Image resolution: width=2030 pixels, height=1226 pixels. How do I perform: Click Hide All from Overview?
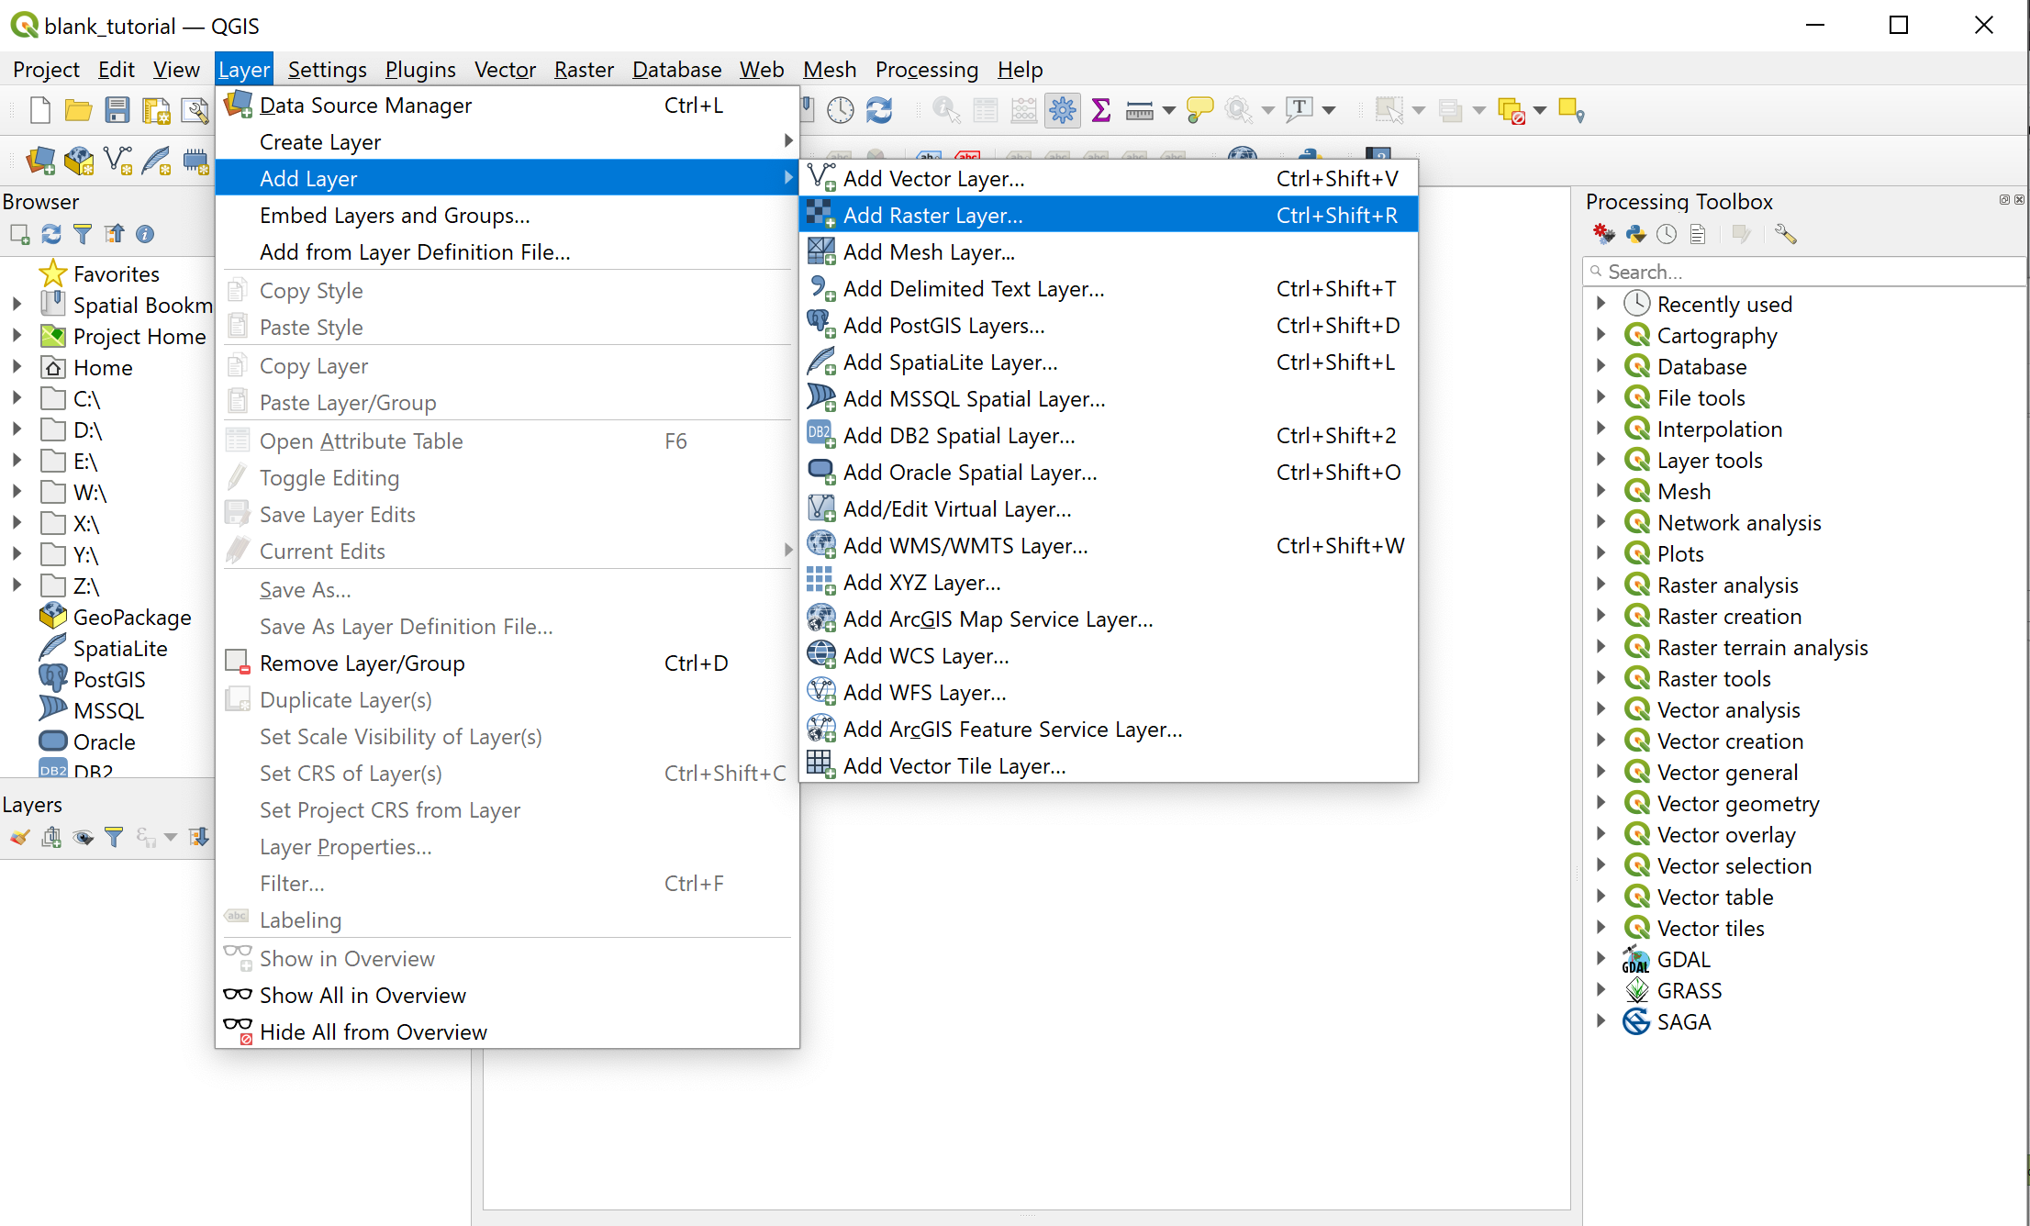(x=507, y=1031)
